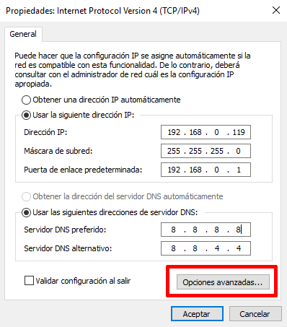The width and height of the screenshot is (287, 327).
Task: Click the Servidor DNS preferido field
Action: (x=206, y=230)
